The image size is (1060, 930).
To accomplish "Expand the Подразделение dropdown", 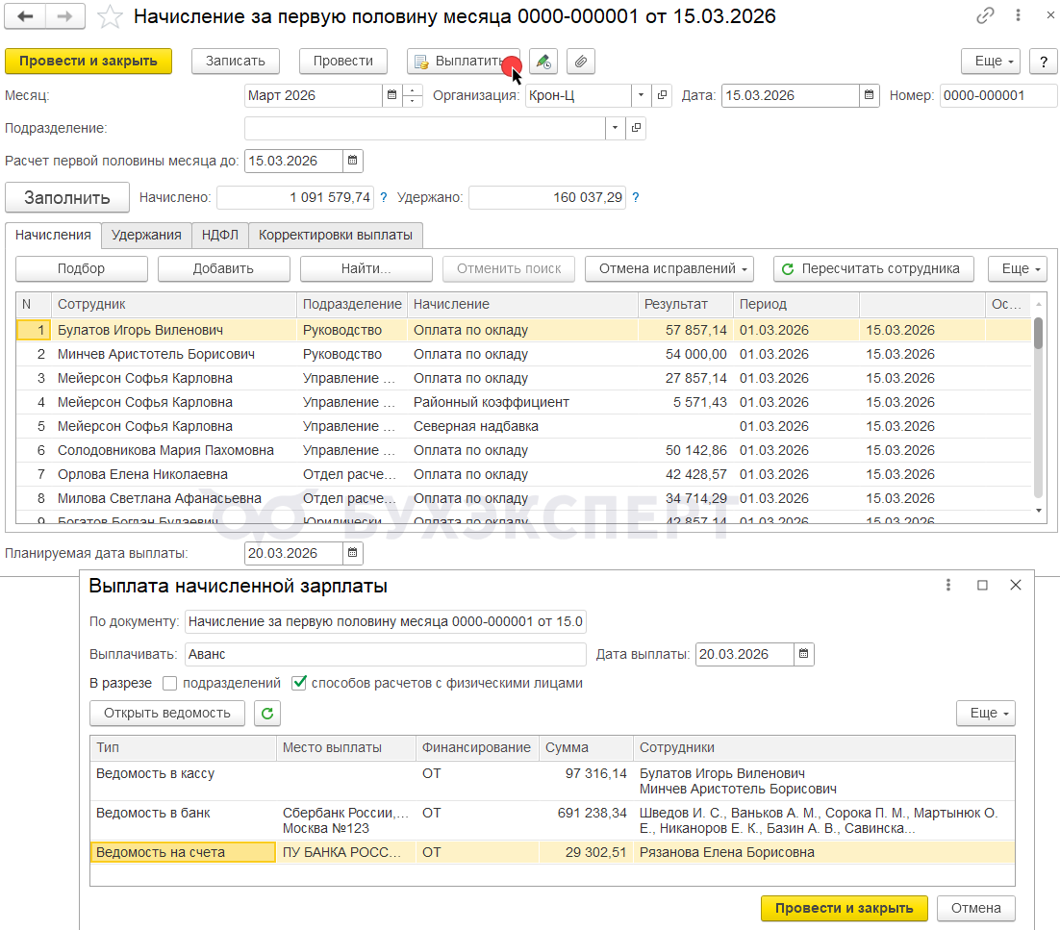I will pyautogui.click(x=615, y=128).
